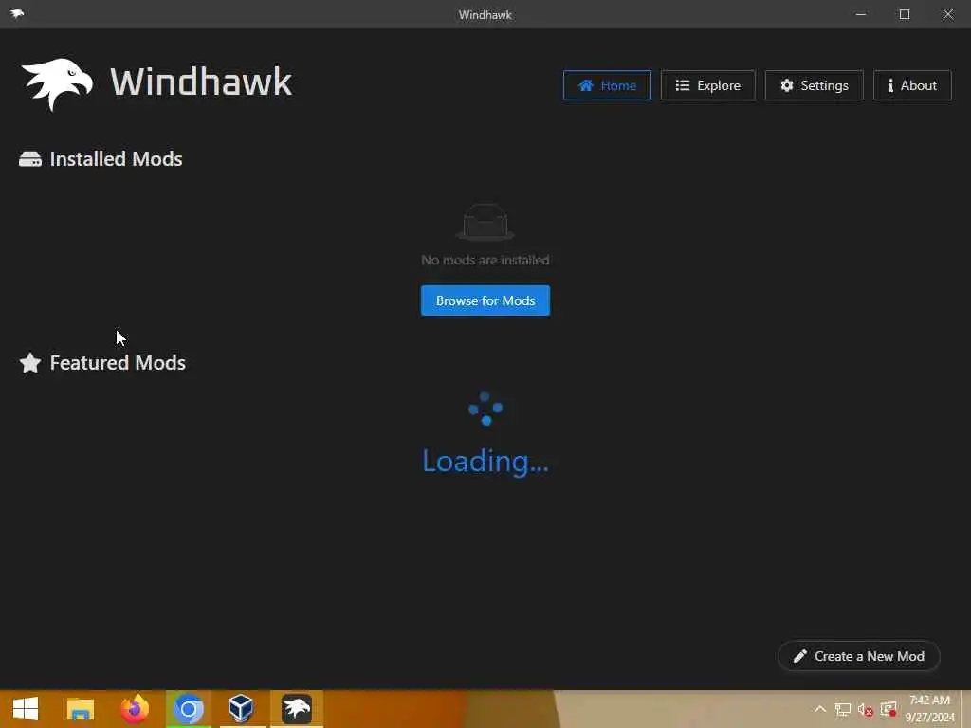Minimize the Windhawk window
The width and height of the screenshot is (971, 728).
tap(861, 14)
